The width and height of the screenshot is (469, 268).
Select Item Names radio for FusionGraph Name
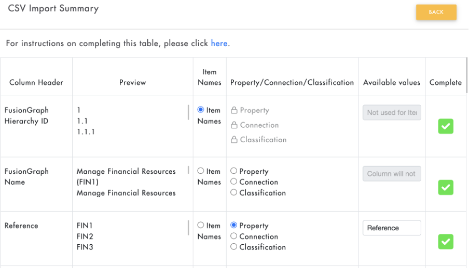click(x=201, y=171)
